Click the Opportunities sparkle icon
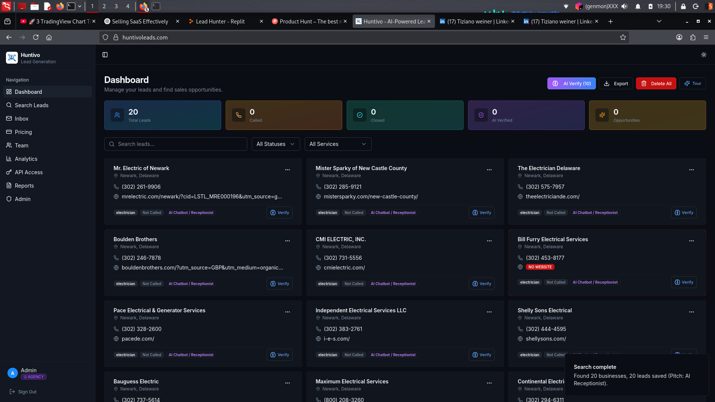 point(602,115)
